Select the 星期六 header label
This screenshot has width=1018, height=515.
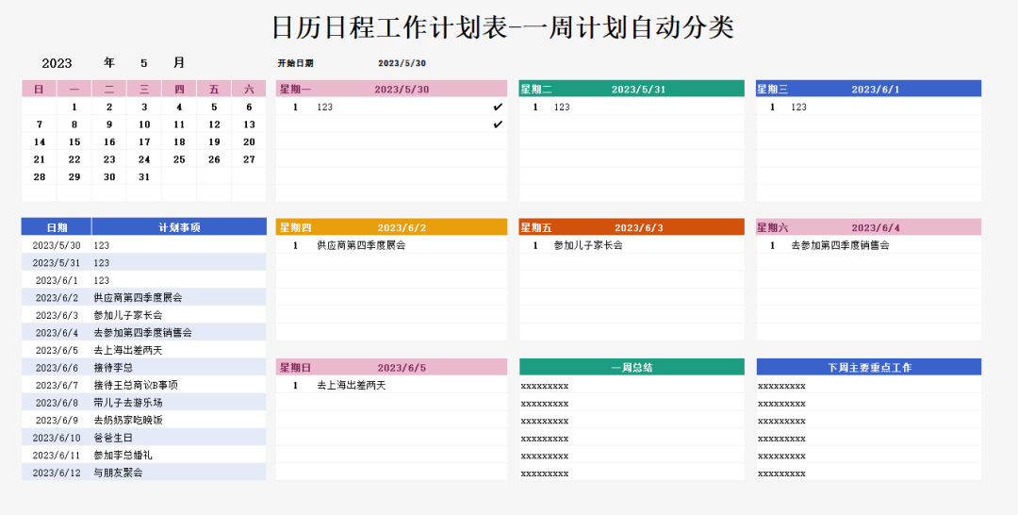773,228
